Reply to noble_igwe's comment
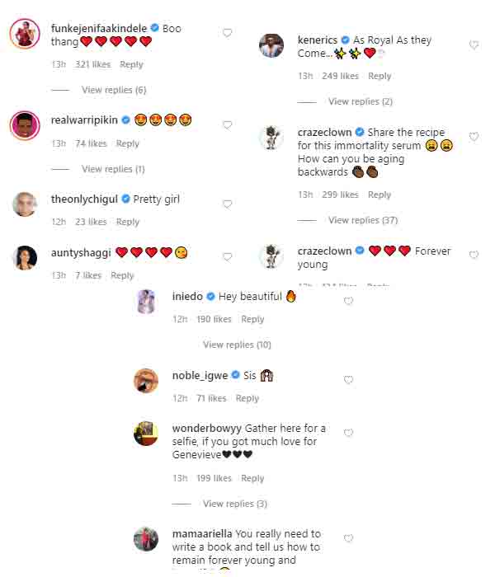This screenshot has height=577, width=495. (x=247, y=398)
